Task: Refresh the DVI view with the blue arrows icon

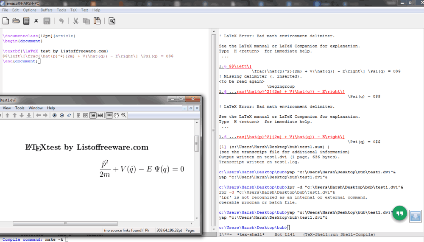Action: click(69, 115)
